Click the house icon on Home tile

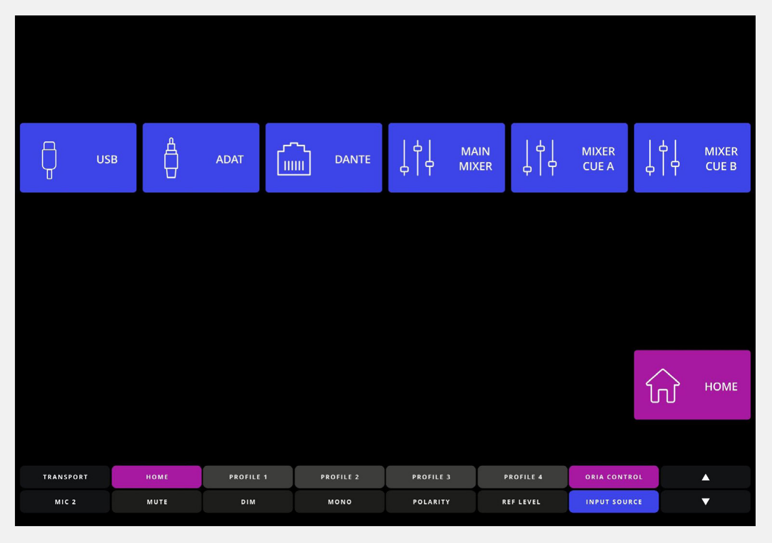click(663, 386)
